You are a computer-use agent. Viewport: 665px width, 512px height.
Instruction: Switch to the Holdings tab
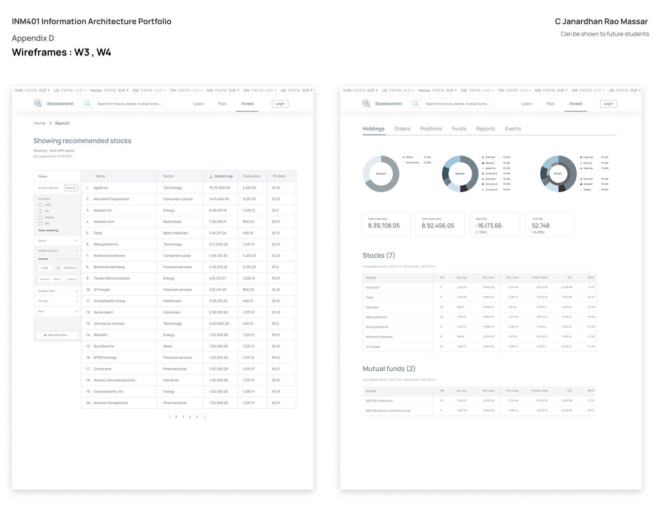pyautogui.click(x=374, y=129)
